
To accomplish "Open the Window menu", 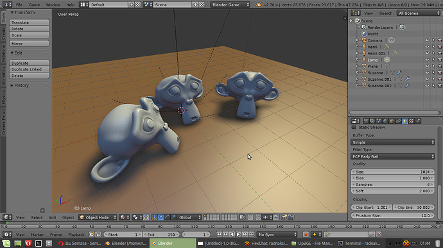I will (53, 4).
